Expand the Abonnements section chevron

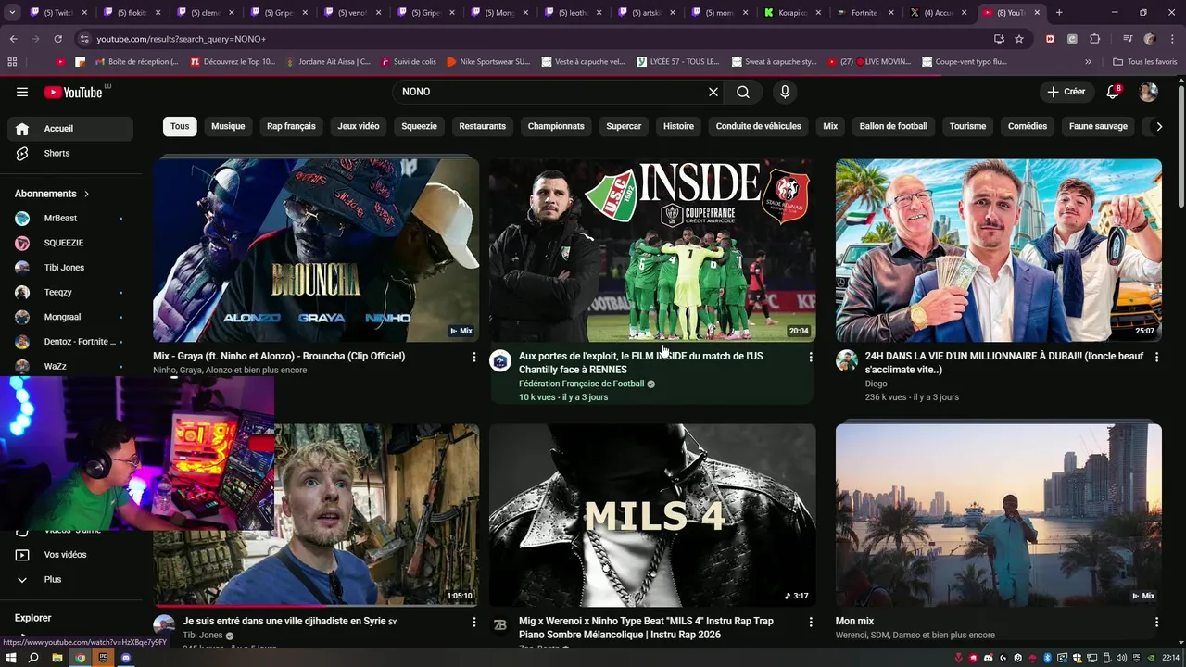[x=86, y=194]
